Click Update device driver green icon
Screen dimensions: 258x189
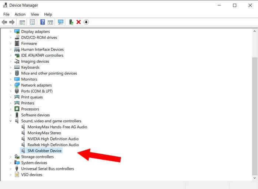pos(71,22)
